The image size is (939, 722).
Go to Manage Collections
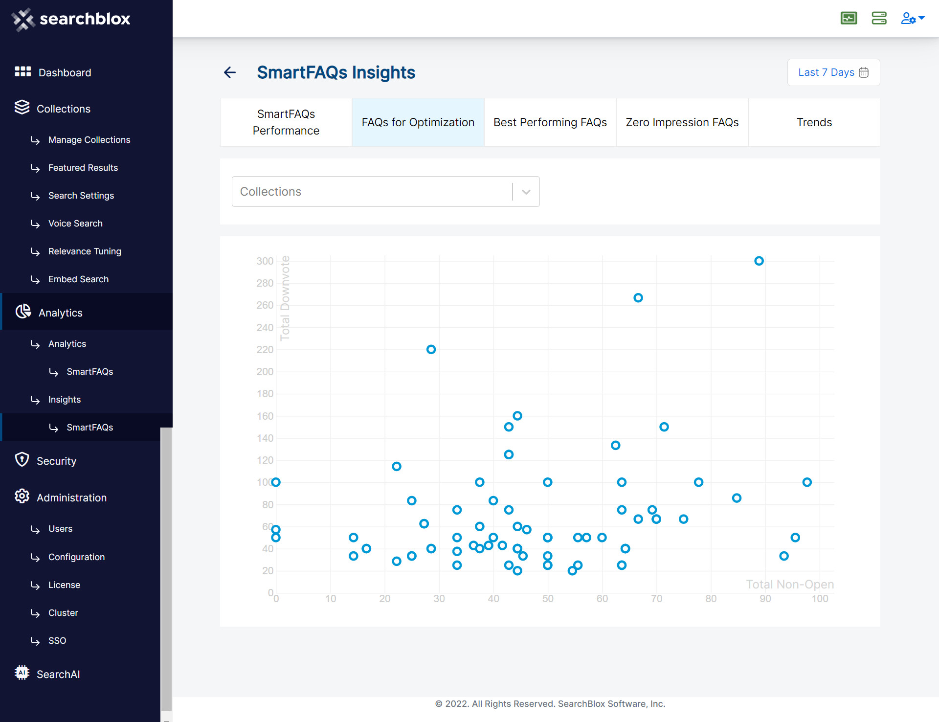tap(89, 140)
